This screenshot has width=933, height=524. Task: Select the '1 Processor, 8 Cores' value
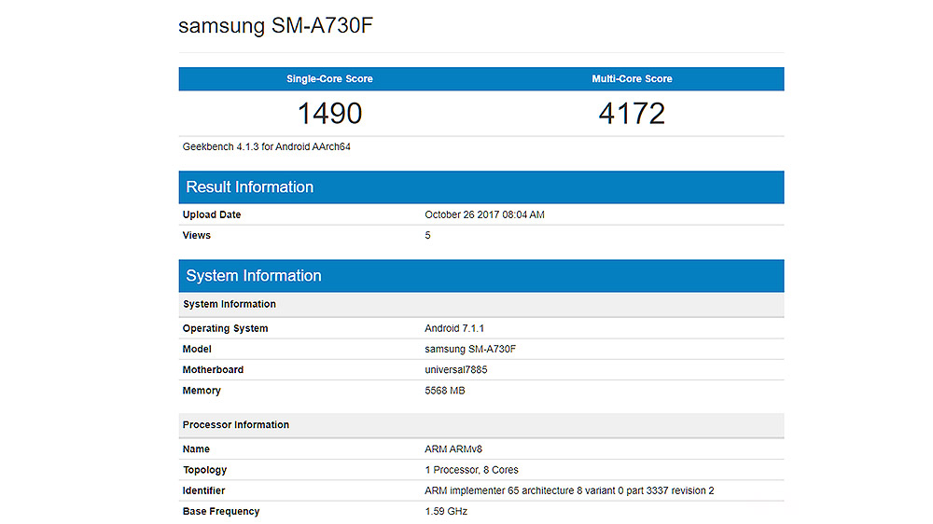pos(472,470)
